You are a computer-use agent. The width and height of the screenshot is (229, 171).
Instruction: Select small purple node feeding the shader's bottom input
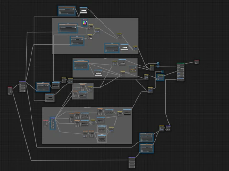168,128
